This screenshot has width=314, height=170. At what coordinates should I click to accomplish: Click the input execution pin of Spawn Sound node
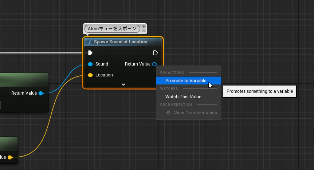click(x=90, y=53)
